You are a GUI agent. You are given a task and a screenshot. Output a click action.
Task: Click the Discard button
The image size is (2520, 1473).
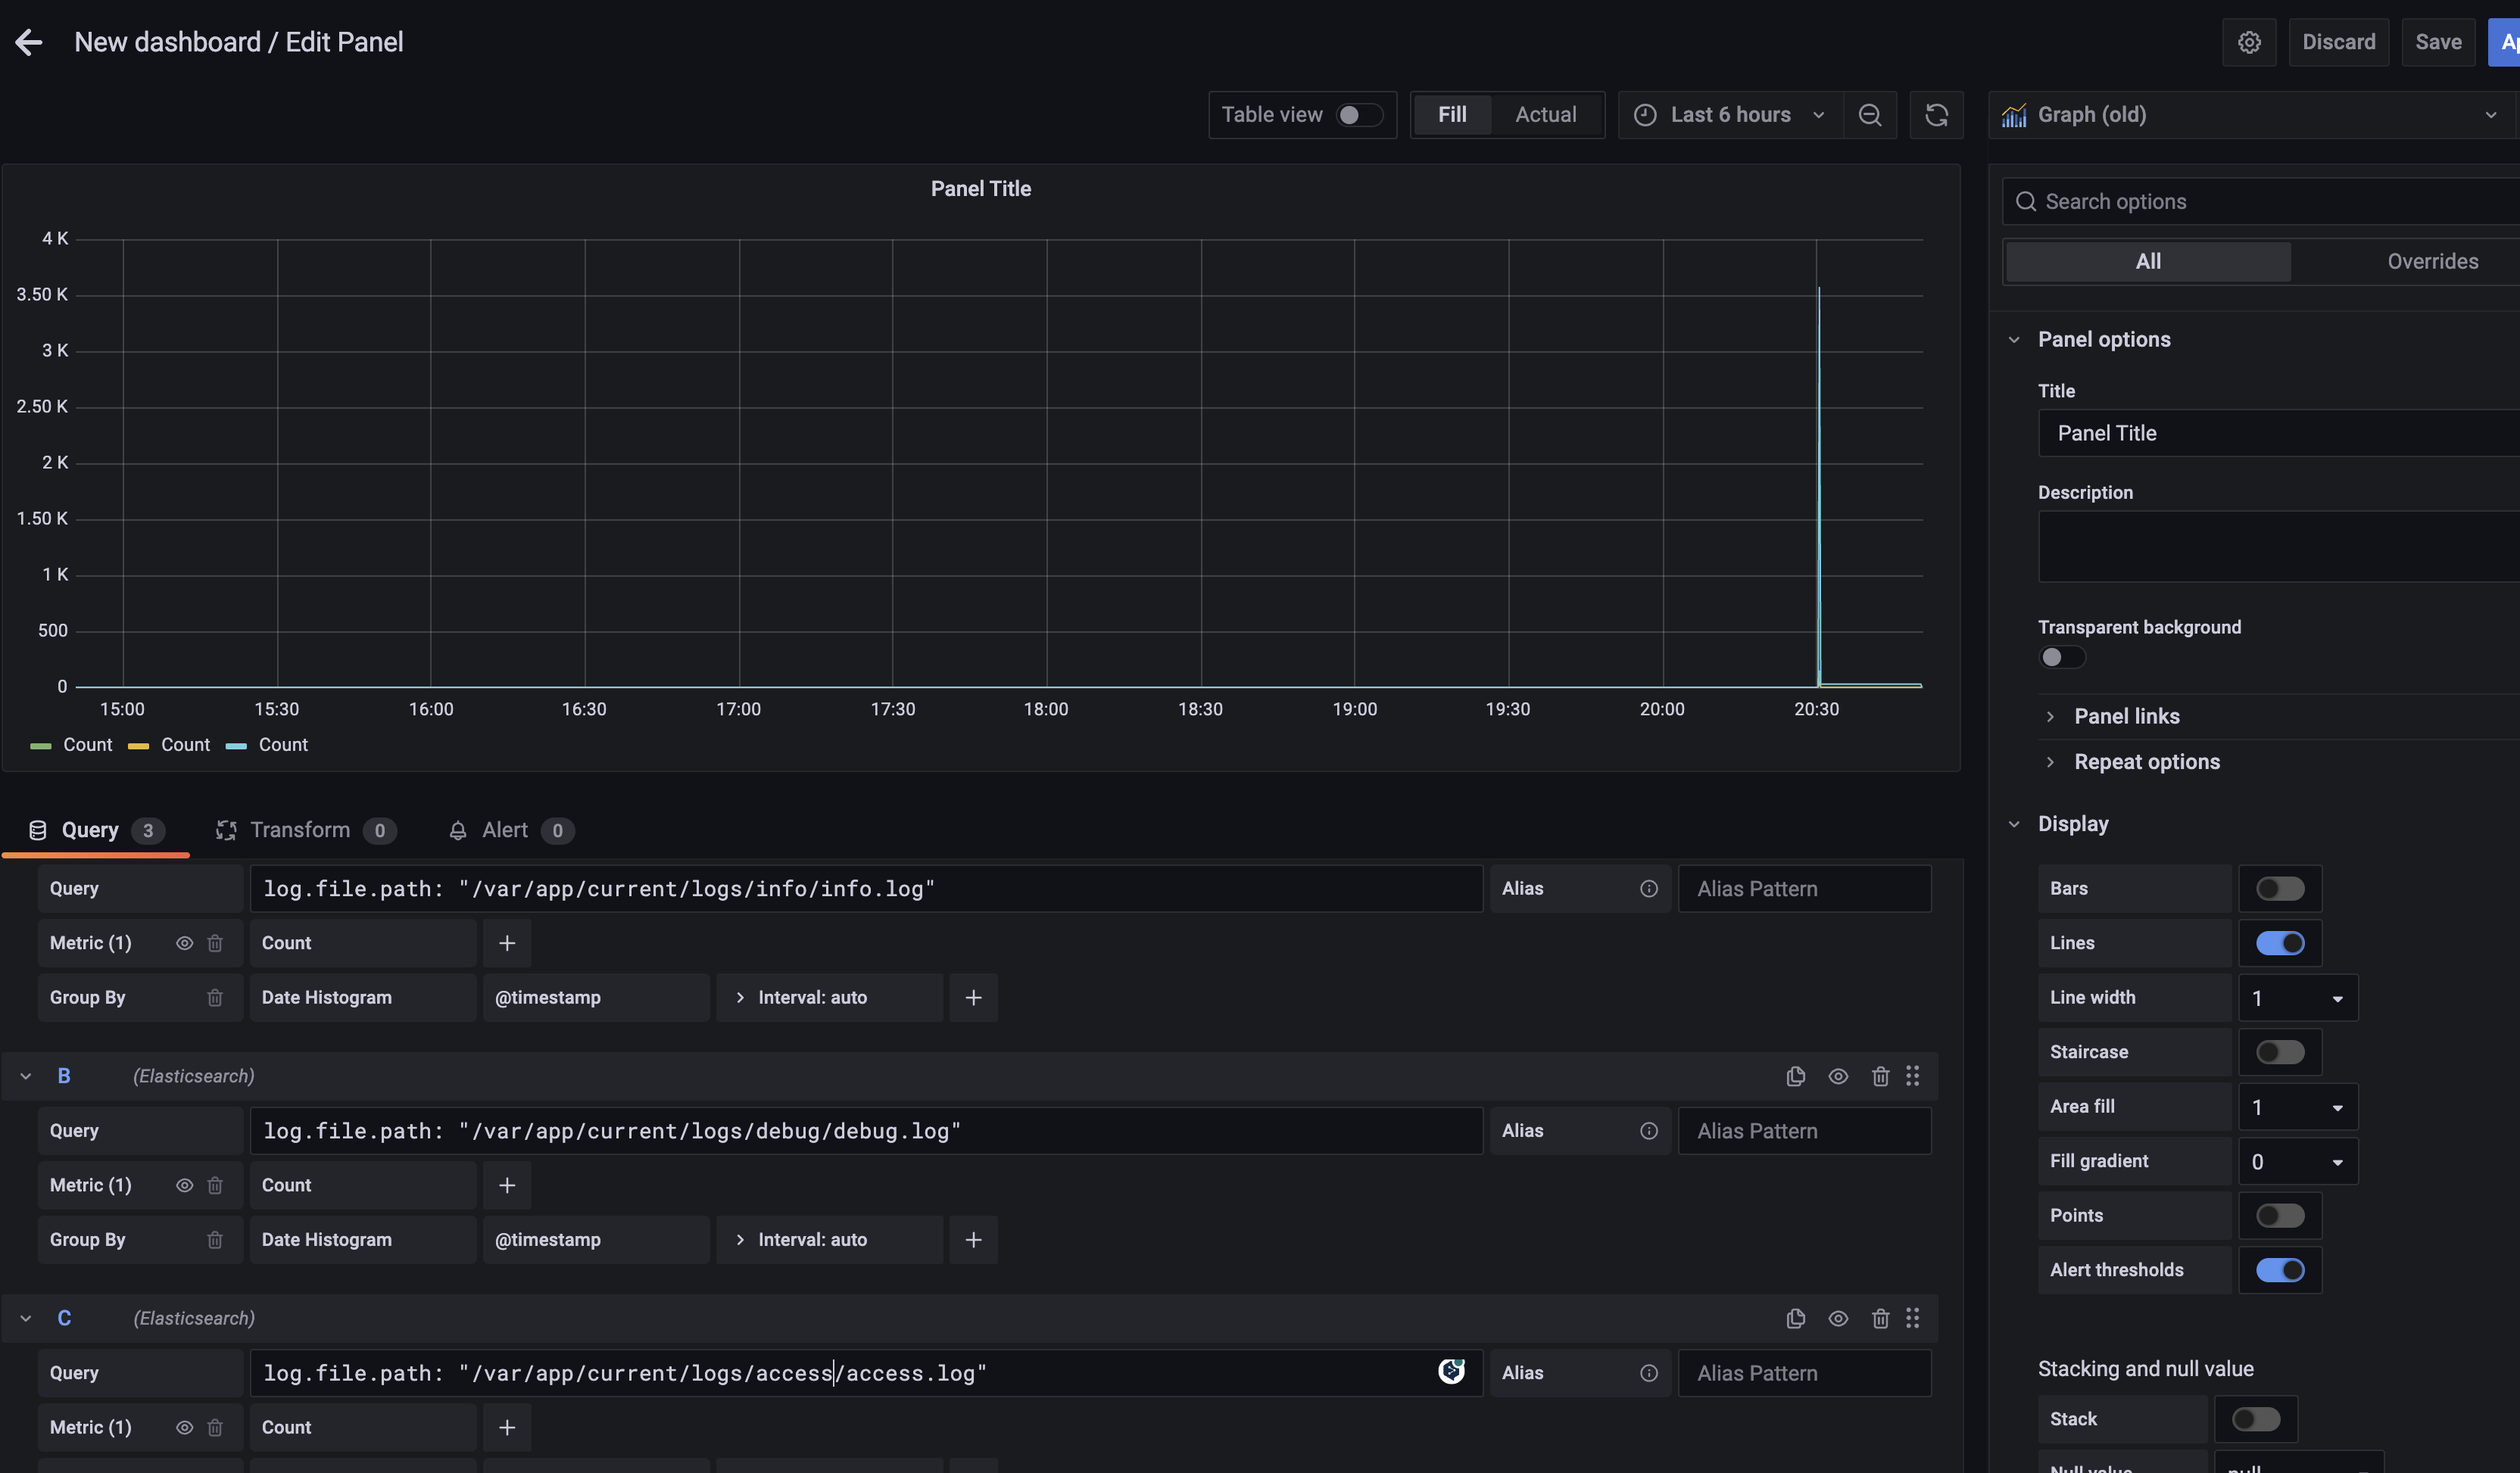(x=2338, y=42)
